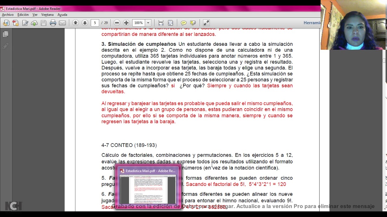Open the Ayuda menu
This screenshot has height=217, width=387.
click(x=62, y=14)
